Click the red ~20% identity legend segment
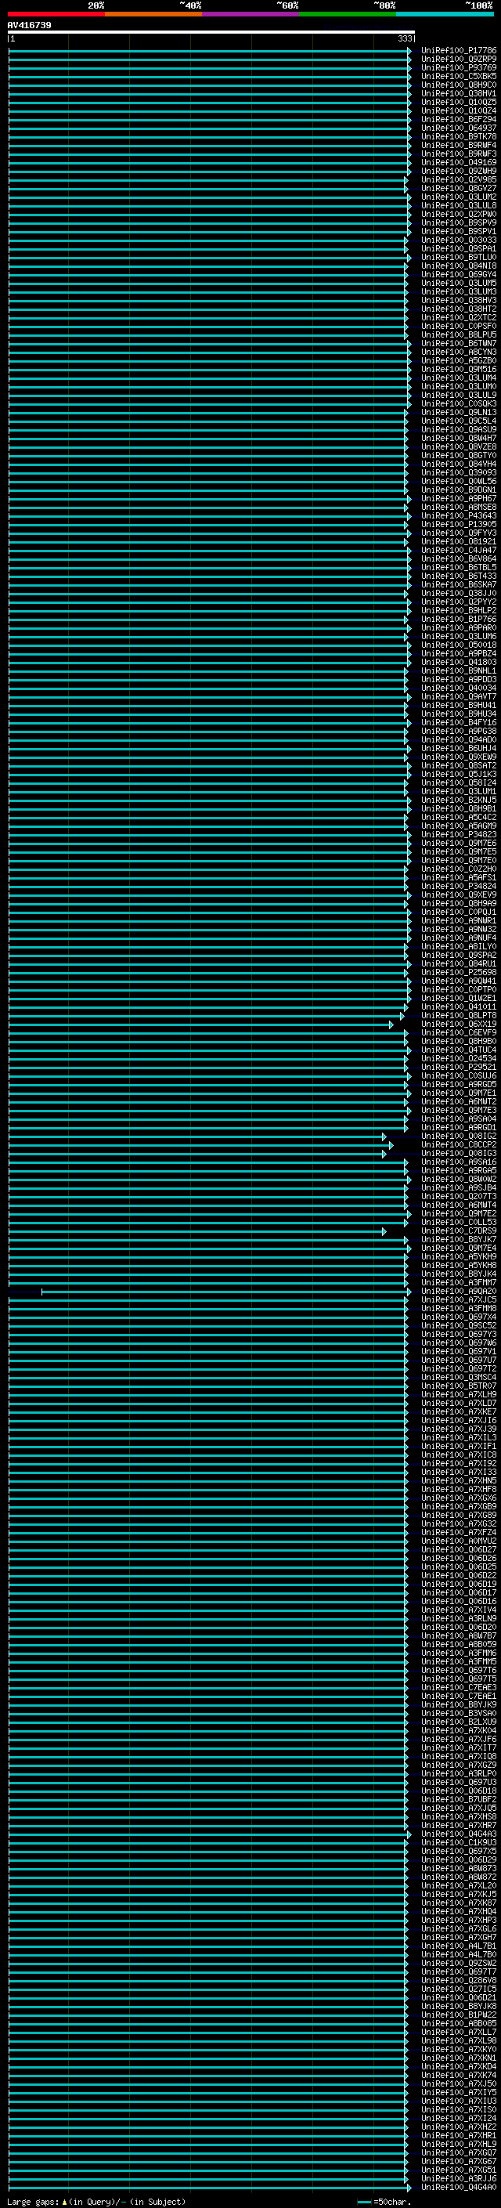The image size is (501, 2208). 56,14
